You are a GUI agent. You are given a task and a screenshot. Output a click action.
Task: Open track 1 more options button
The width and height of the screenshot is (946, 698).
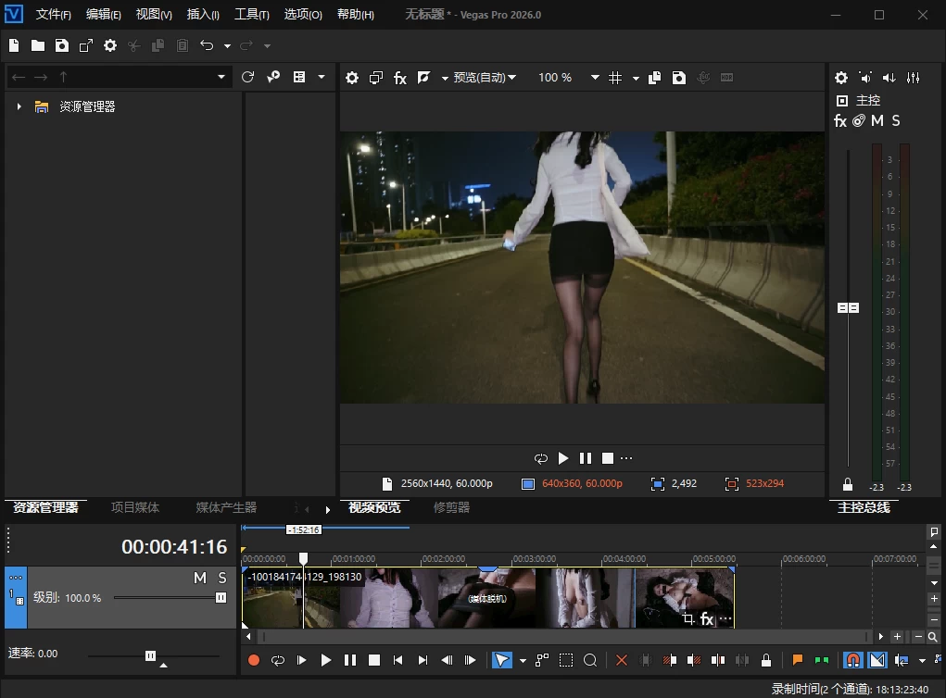(16, 578)
